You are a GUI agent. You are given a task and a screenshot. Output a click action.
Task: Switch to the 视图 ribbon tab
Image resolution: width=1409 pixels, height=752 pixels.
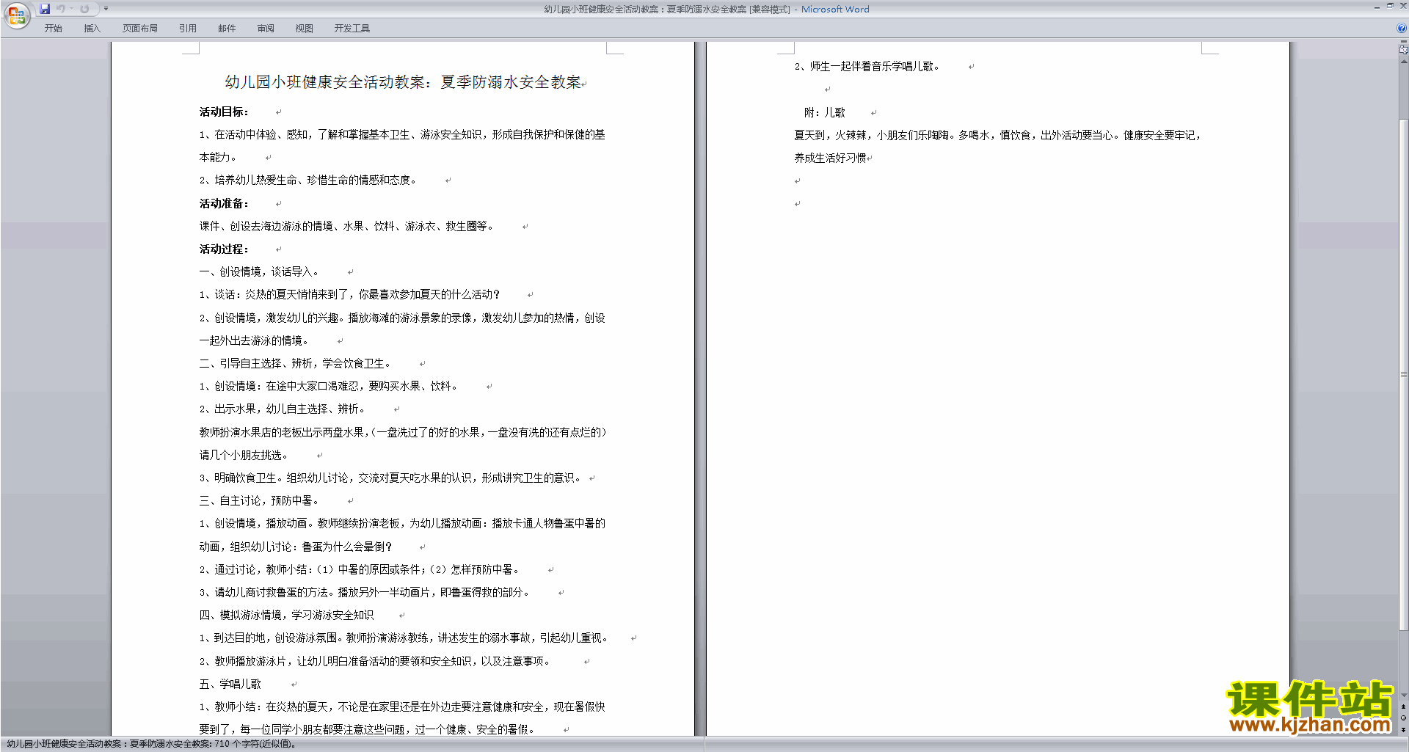click(x=304, y=29)
